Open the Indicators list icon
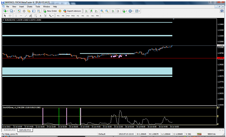Viewport: 226px width, 137px height. (x=124, y=11)
